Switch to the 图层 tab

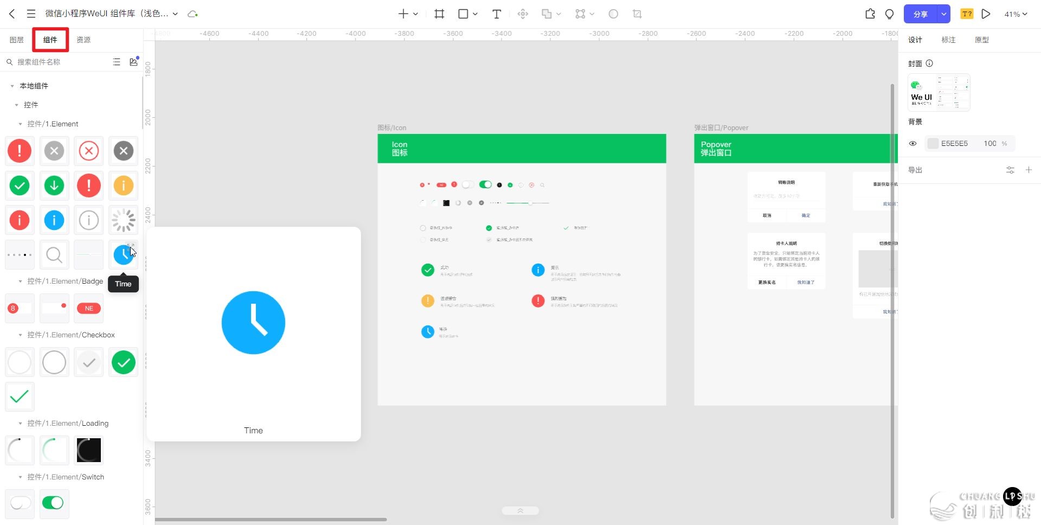pyautogui.click(x=17, y=40)
